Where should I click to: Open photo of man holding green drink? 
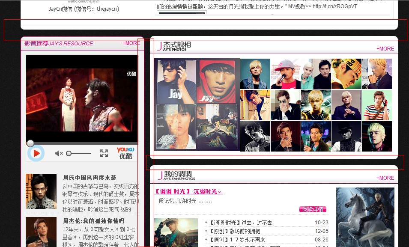point(316,136)
